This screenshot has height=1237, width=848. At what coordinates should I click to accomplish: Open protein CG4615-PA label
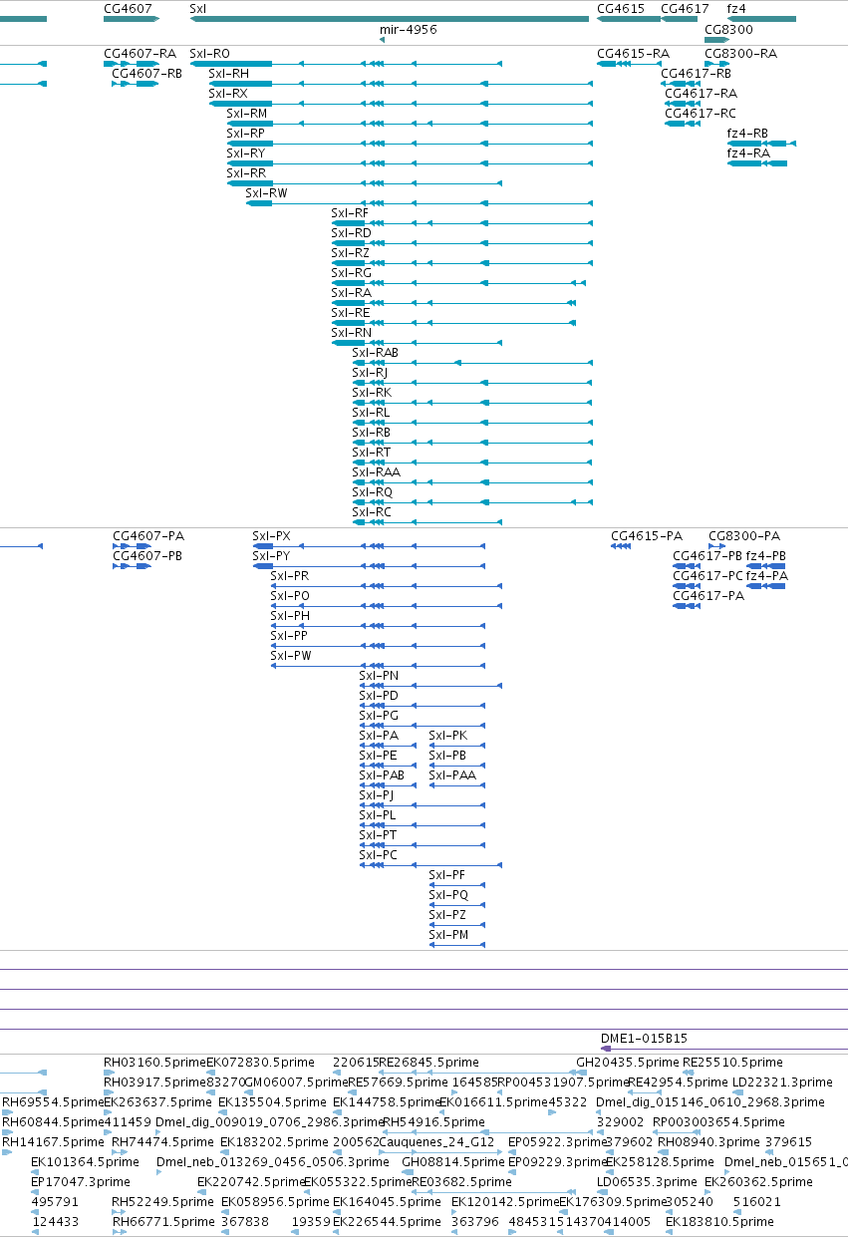point(647,535)
